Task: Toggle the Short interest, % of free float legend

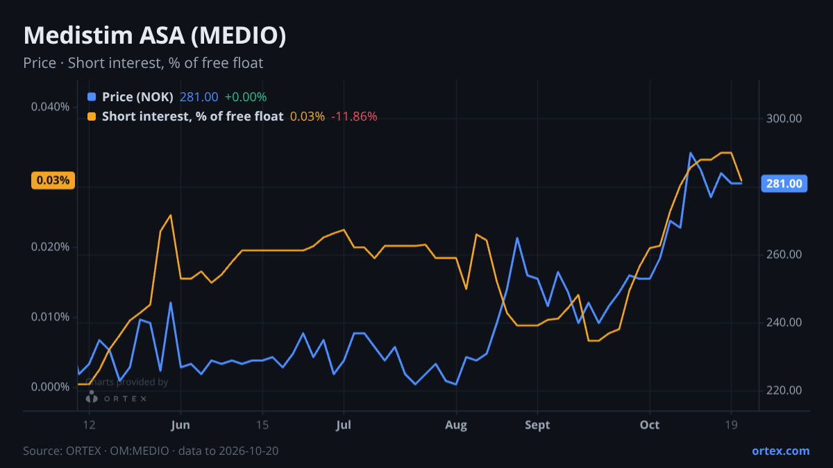Action: click(192, 116)
